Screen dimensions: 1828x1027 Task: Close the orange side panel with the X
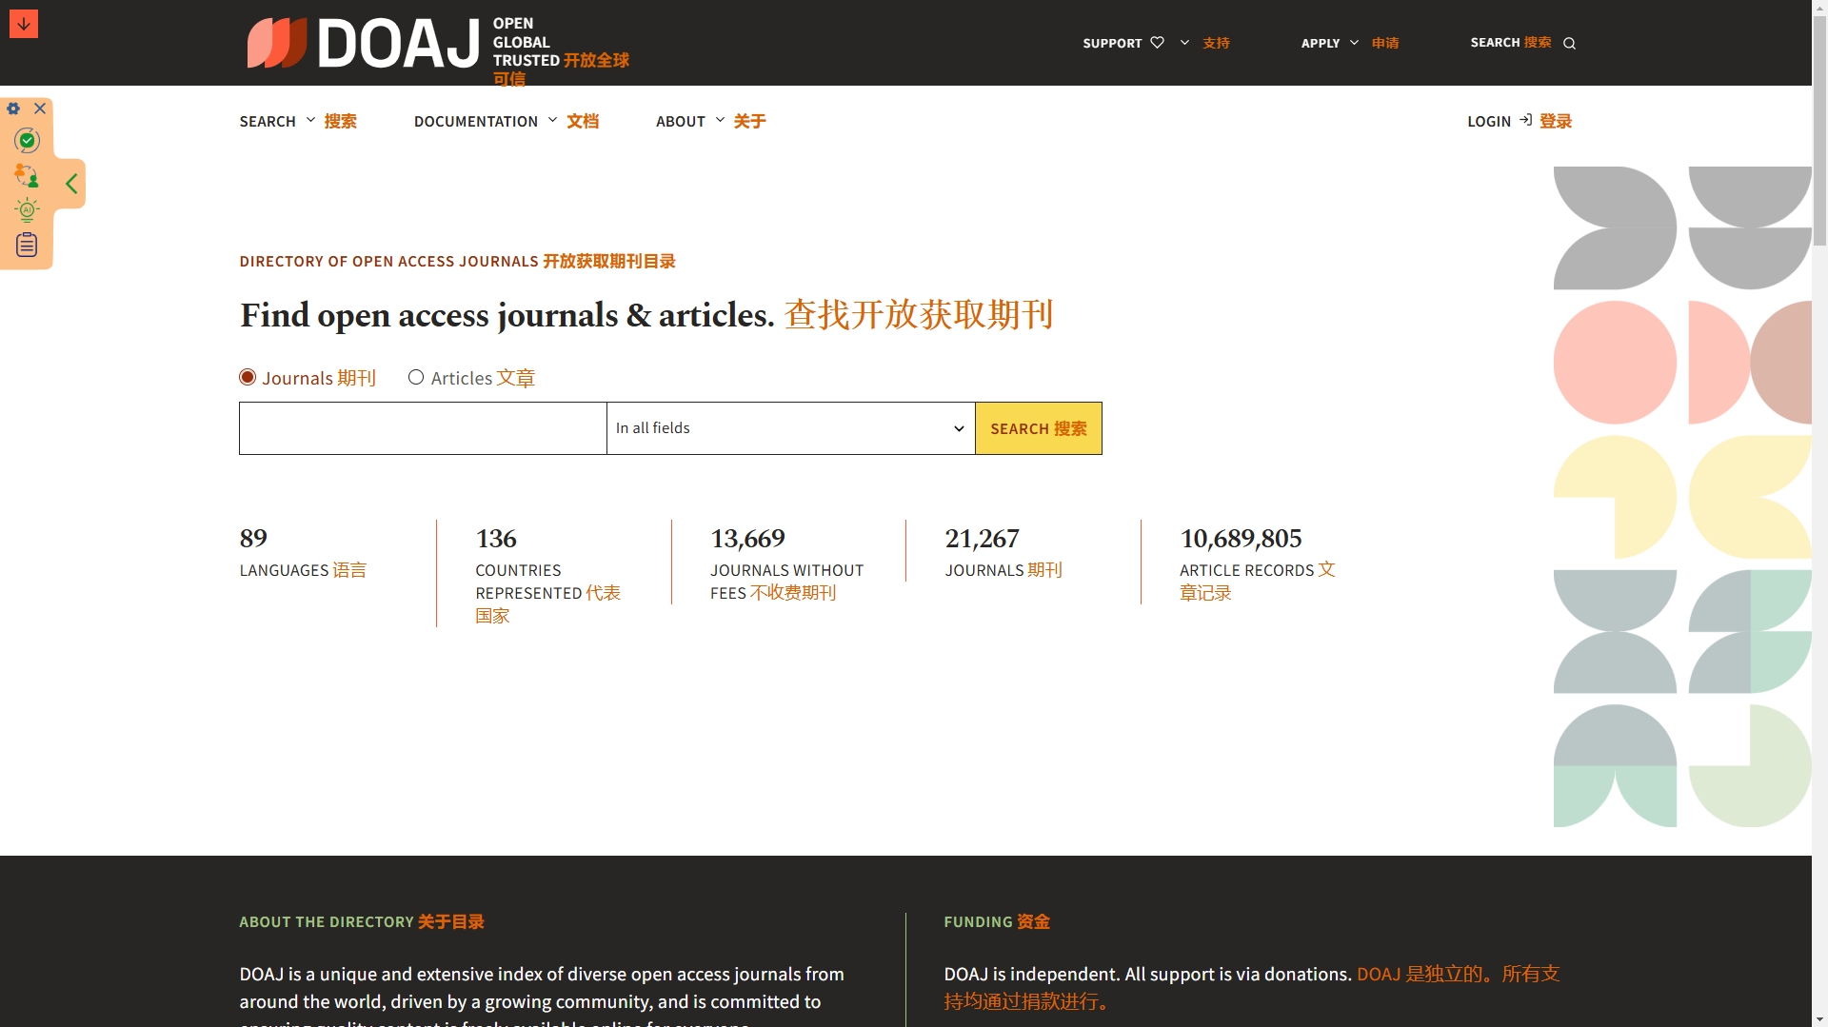pyautogui.click(x=40, y=109)
